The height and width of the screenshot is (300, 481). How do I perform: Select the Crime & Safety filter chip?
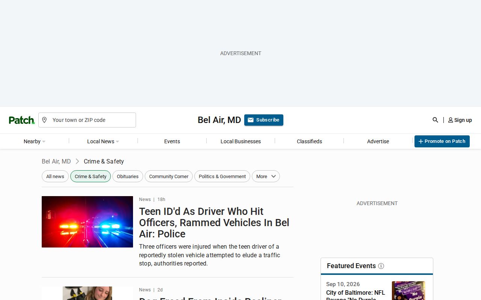point(91,176)
